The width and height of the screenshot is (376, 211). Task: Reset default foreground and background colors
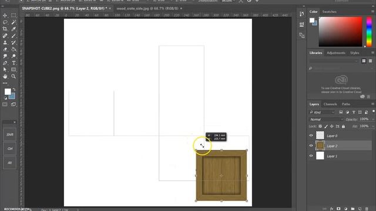5,98
